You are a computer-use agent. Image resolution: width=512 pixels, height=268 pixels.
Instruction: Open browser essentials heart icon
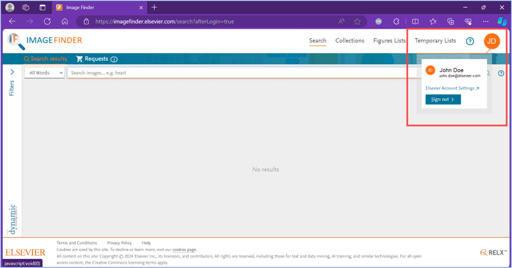click(468, 22)
